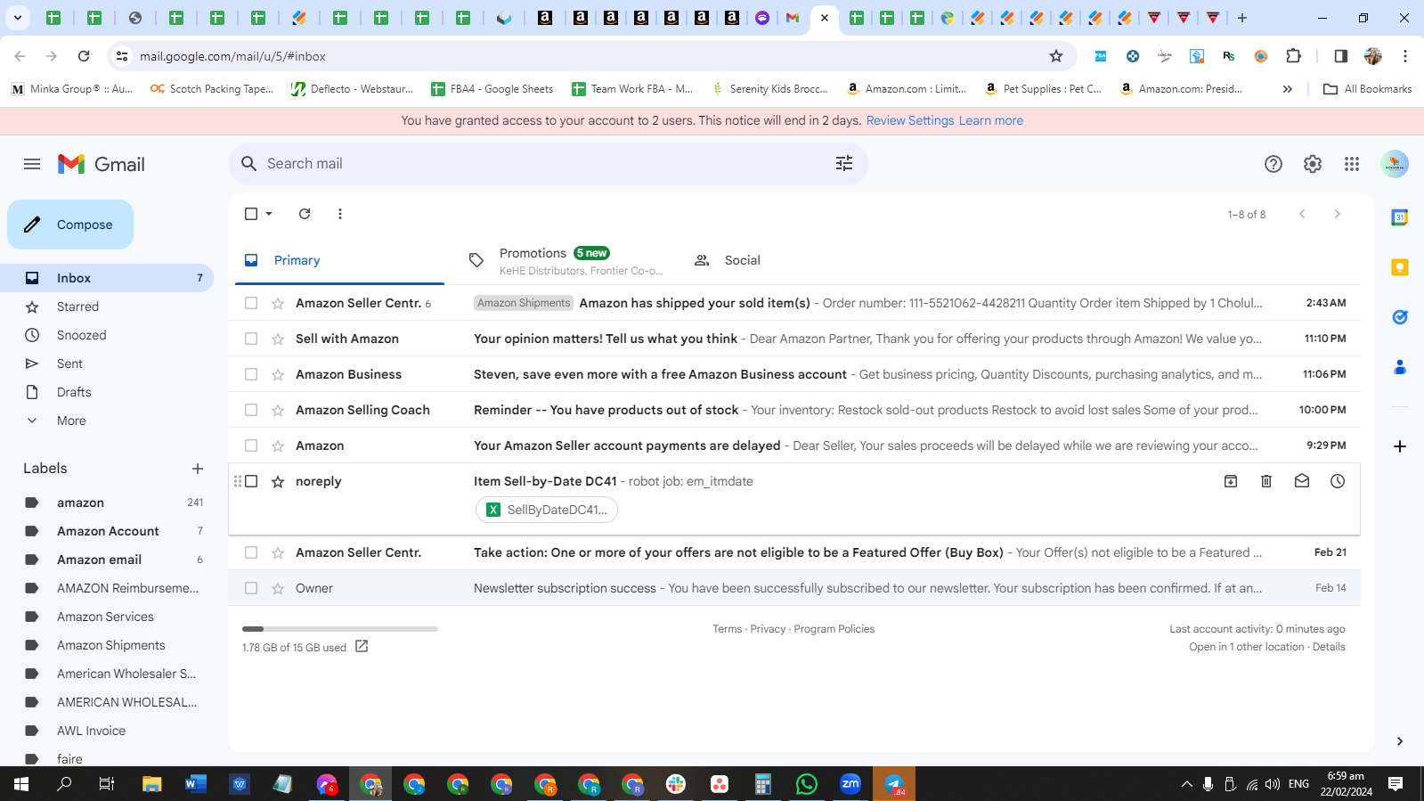Create a new label with plus icon
This screenshot has width=1424, height=801.
[198, 469]
